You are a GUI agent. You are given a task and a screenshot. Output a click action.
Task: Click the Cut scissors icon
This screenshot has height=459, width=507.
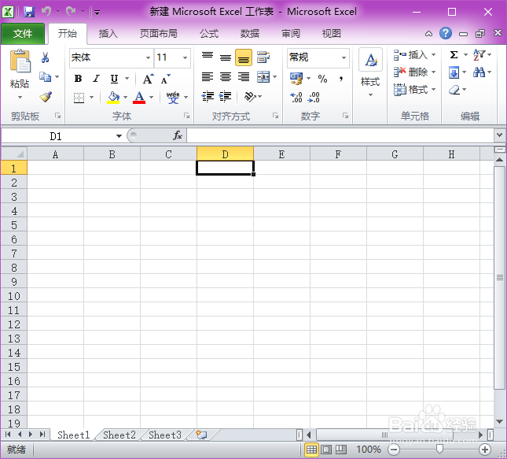(x=45, y=57)
